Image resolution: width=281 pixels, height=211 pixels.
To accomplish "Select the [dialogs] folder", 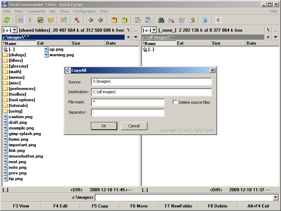I will tap(14, 55).
